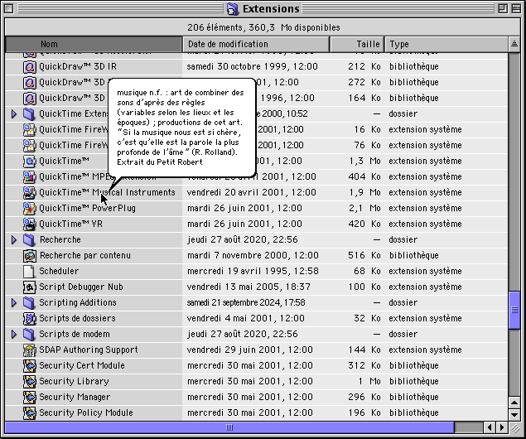This screenshot has height=439, width=526.
Task: Select the QuickTime extension icon dated 2001, 1,3 Mo
Action: click(30, 162)
